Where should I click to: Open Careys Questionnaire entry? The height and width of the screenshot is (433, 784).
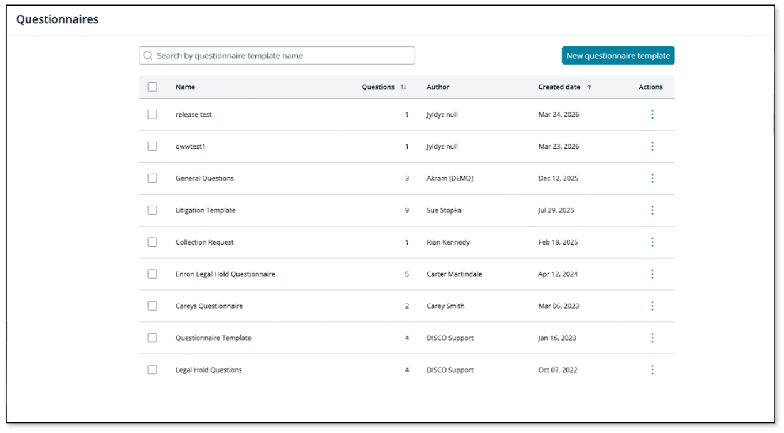[x=209, y=306]
